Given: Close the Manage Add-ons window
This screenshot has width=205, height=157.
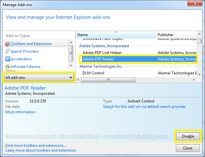Looking at the screenshot, I should (195, 3).
